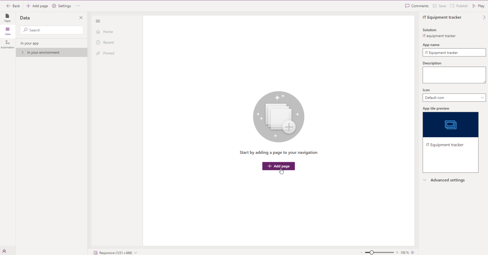Image resolution: width=488 pixels, height=255 pixels.
Task: Open the Comments pane
Action: [417, 6]
